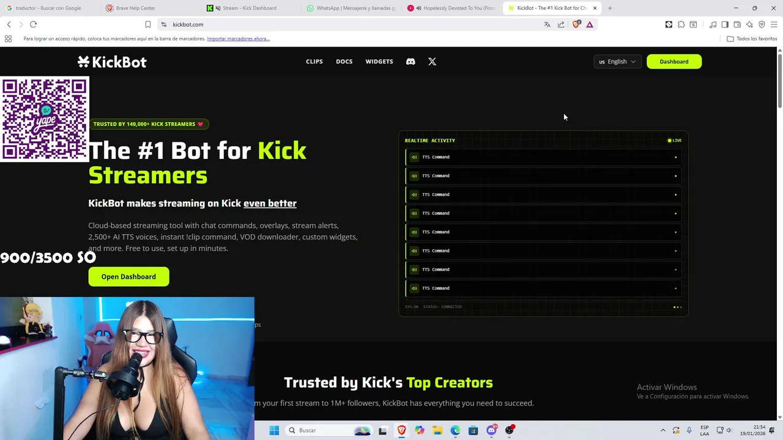Open the Brave Shields lion icon
This screenshot has width=783, height=440.
tap(576, 24)
